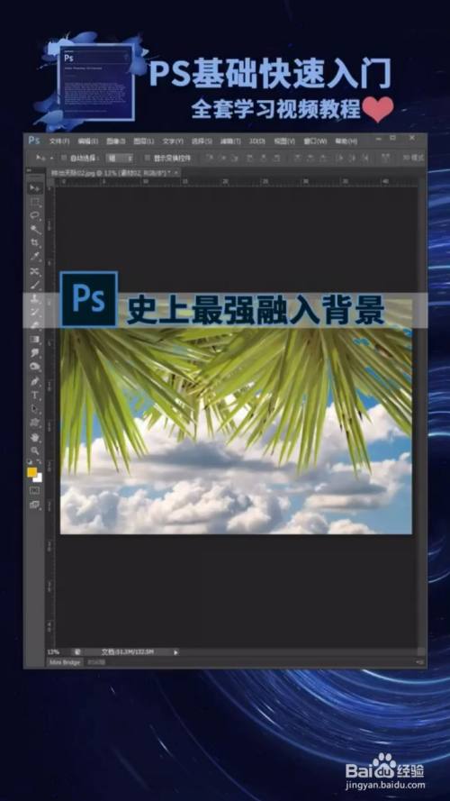
Task: Open the 滤镜(T) menu
Action: [230, 141]
